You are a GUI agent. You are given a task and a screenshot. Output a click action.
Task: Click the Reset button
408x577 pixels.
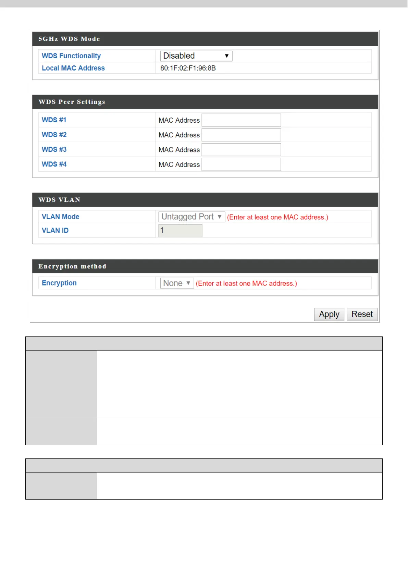point(362,315)
